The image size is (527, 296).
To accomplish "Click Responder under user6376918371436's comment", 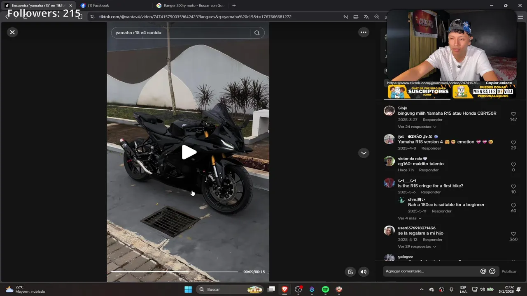I will pyautogui.click(x=432, y=240).
